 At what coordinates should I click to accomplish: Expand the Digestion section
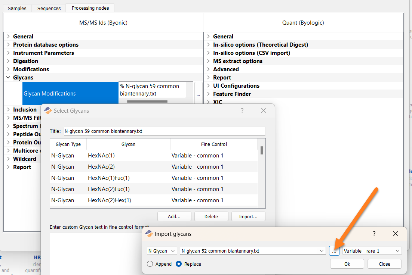pos(8,61)
